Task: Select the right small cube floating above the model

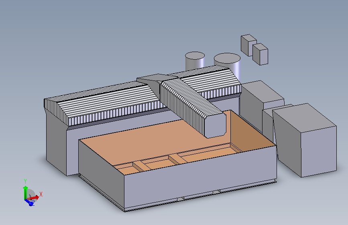Action: [260, 54]
